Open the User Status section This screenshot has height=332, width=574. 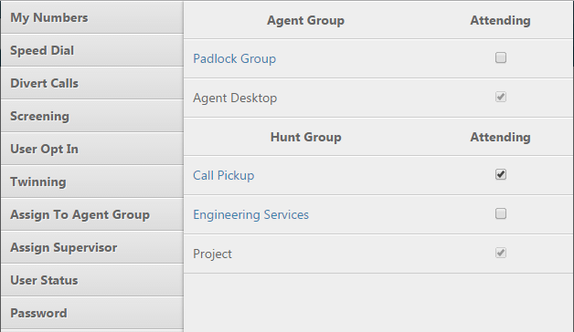coord(92,281)
